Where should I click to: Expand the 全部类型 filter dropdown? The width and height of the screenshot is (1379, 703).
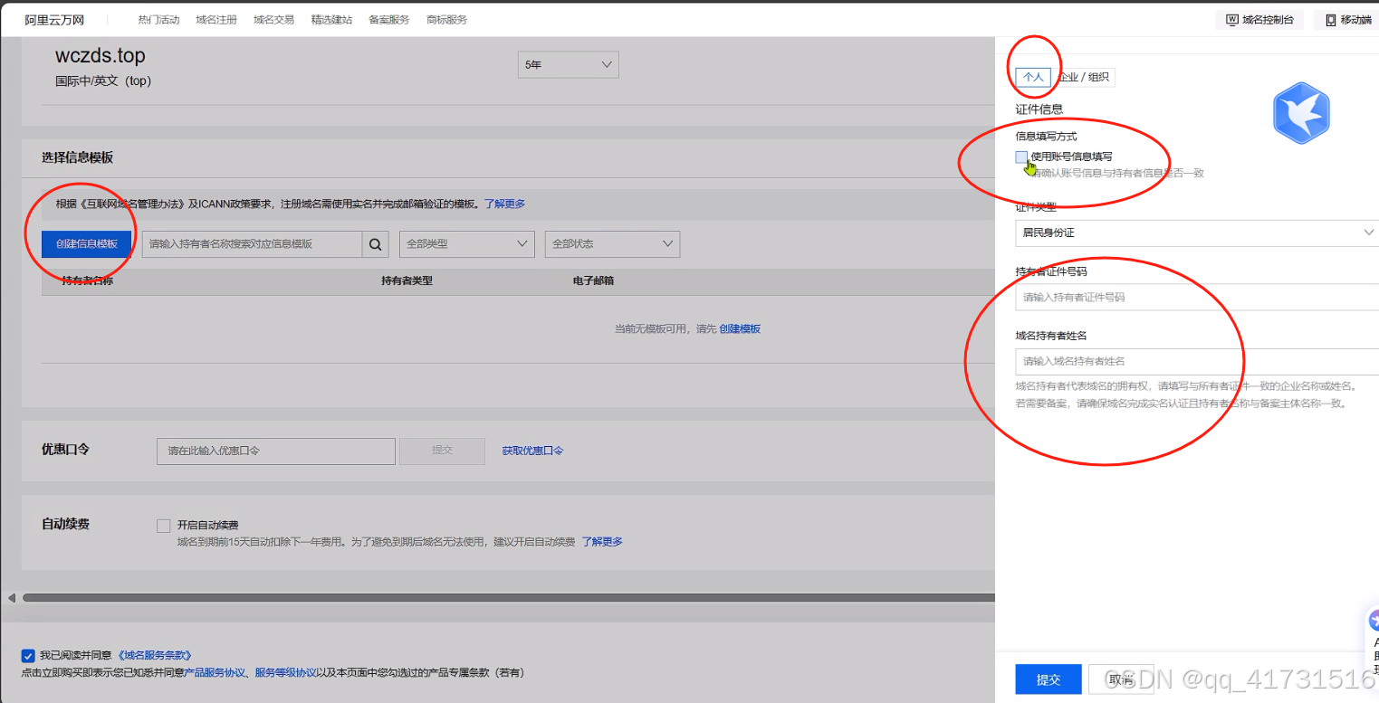[x=466, y=244]
